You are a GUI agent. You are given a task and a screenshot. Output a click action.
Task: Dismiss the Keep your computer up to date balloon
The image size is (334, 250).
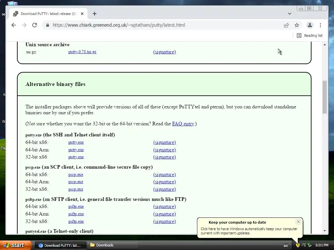pos(298,222)
